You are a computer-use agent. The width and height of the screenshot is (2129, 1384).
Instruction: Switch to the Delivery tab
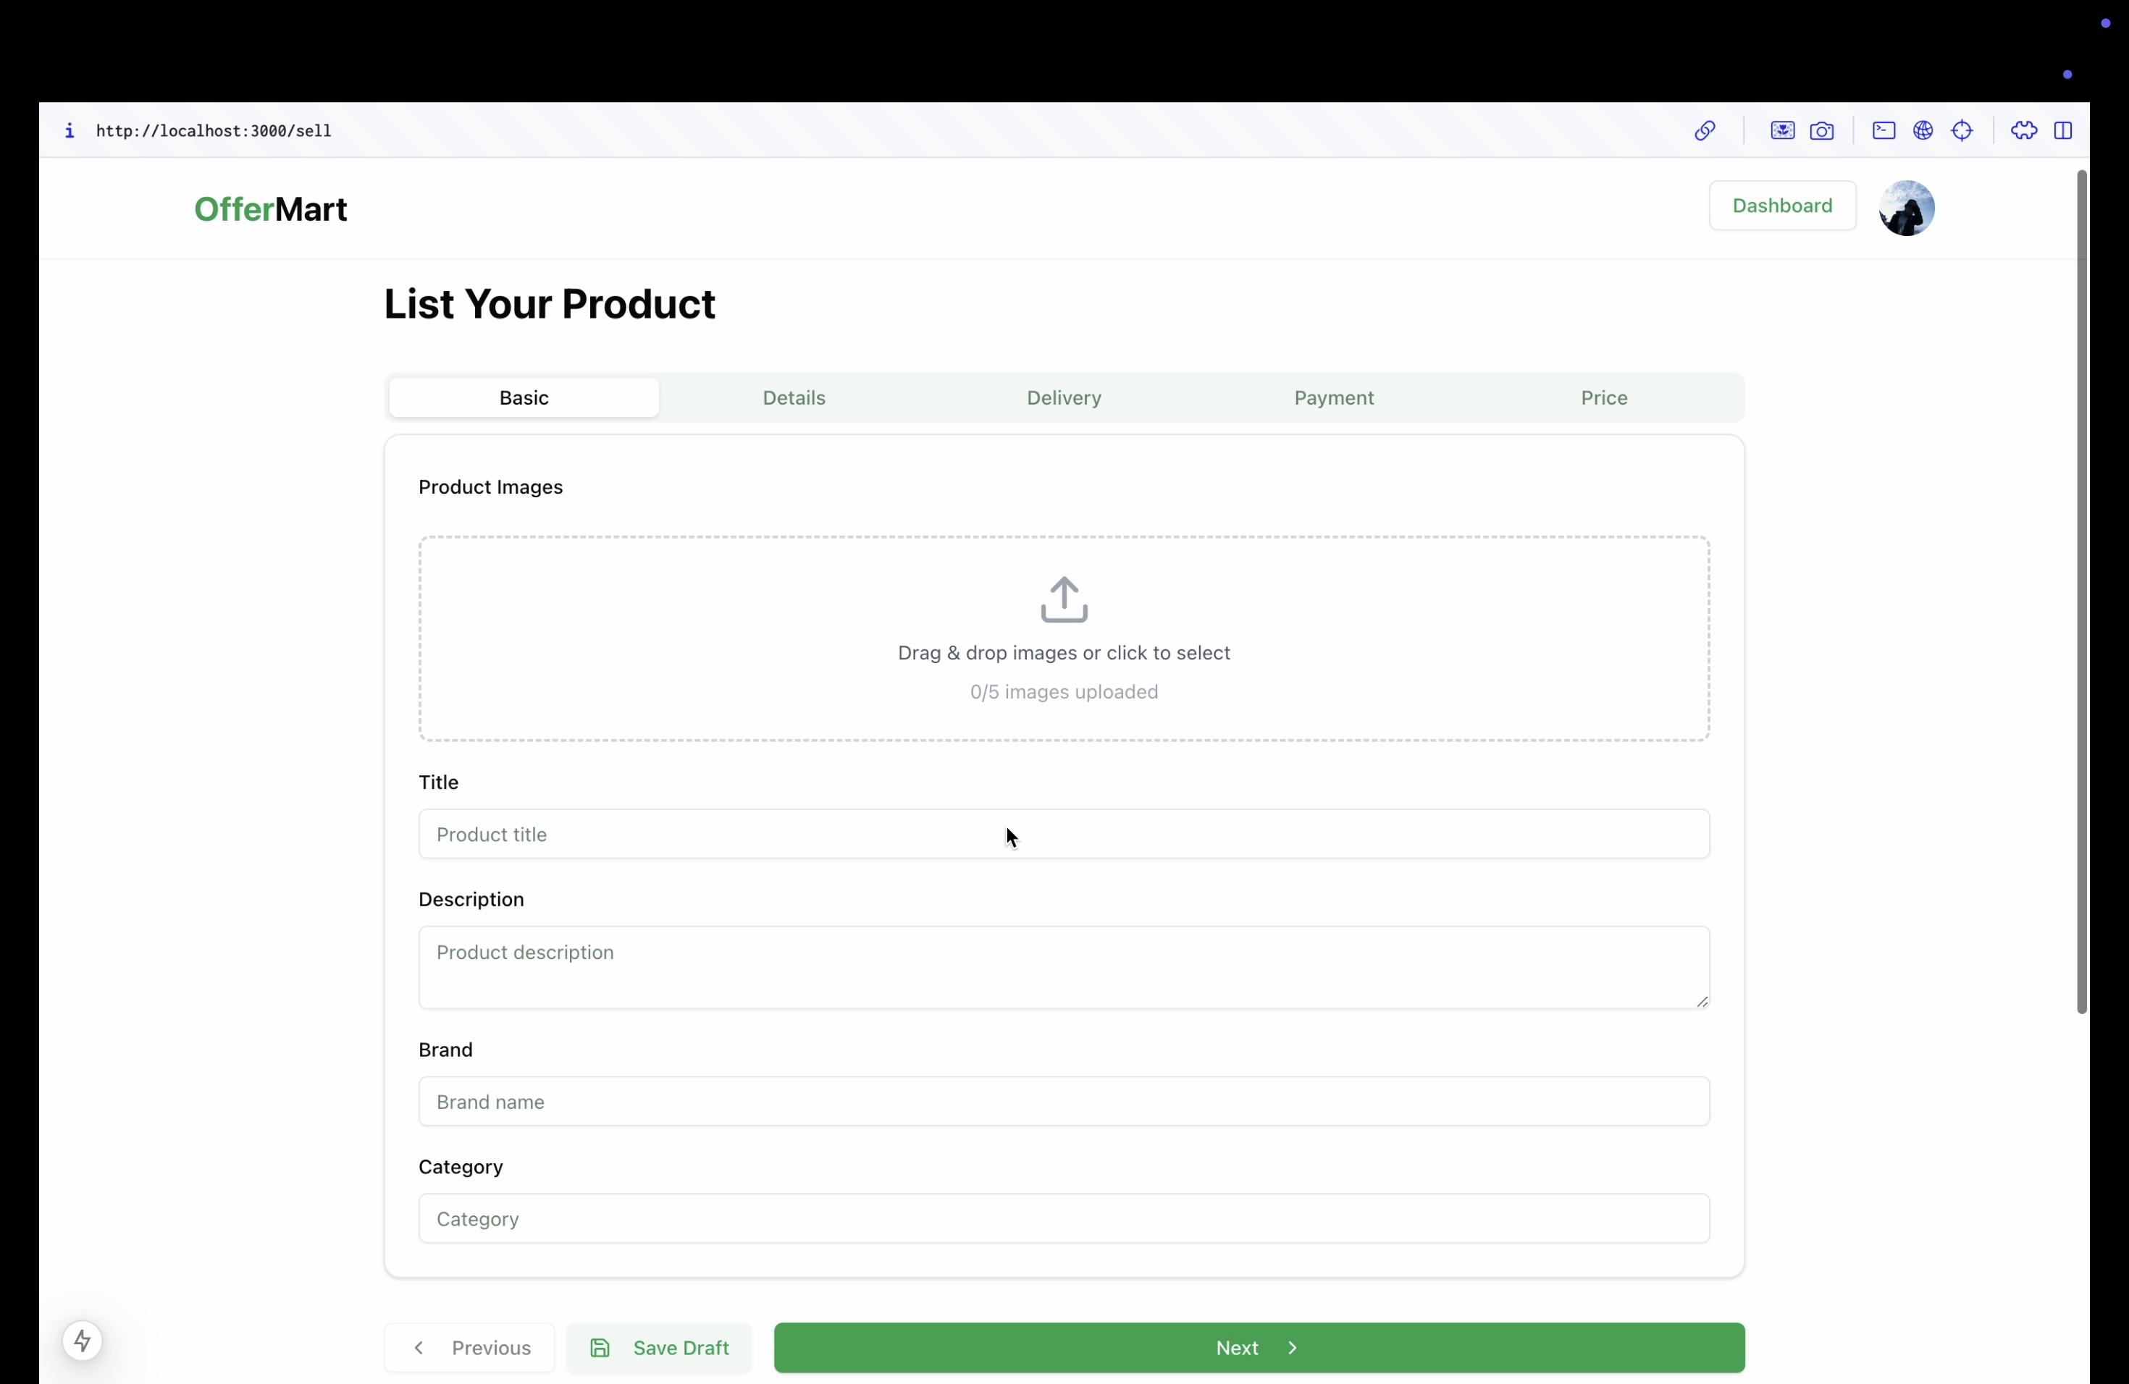click(1064, 398)
